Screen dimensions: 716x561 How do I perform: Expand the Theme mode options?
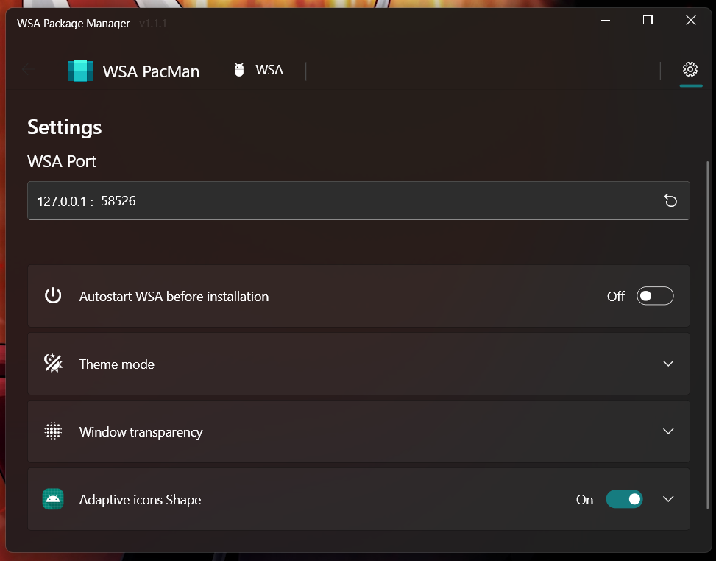tap(668, 364)
